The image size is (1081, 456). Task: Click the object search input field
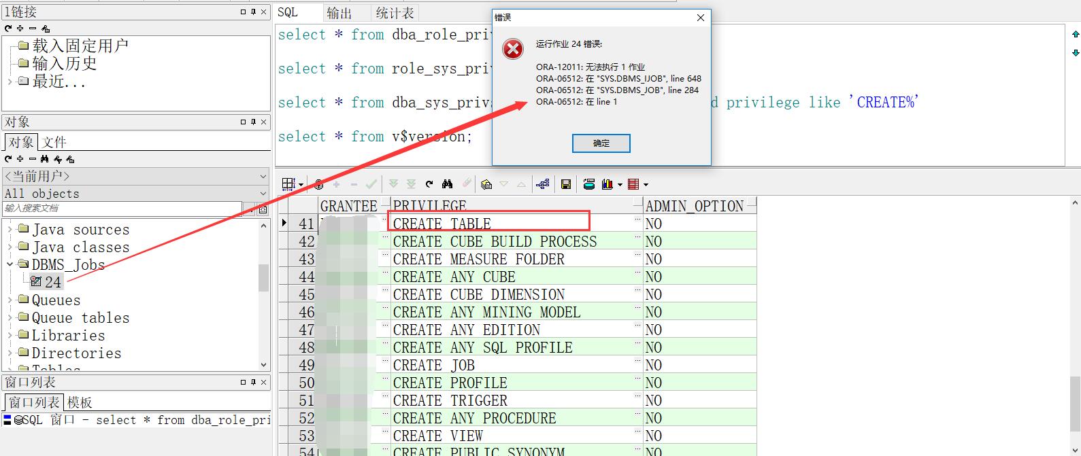pos(122,208)
